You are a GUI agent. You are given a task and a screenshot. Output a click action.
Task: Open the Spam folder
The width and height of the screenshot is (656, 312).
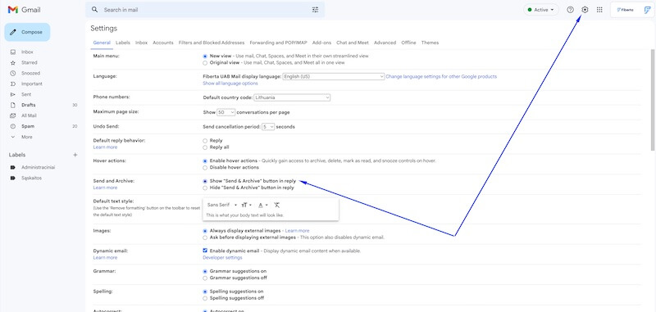[28, 126]
